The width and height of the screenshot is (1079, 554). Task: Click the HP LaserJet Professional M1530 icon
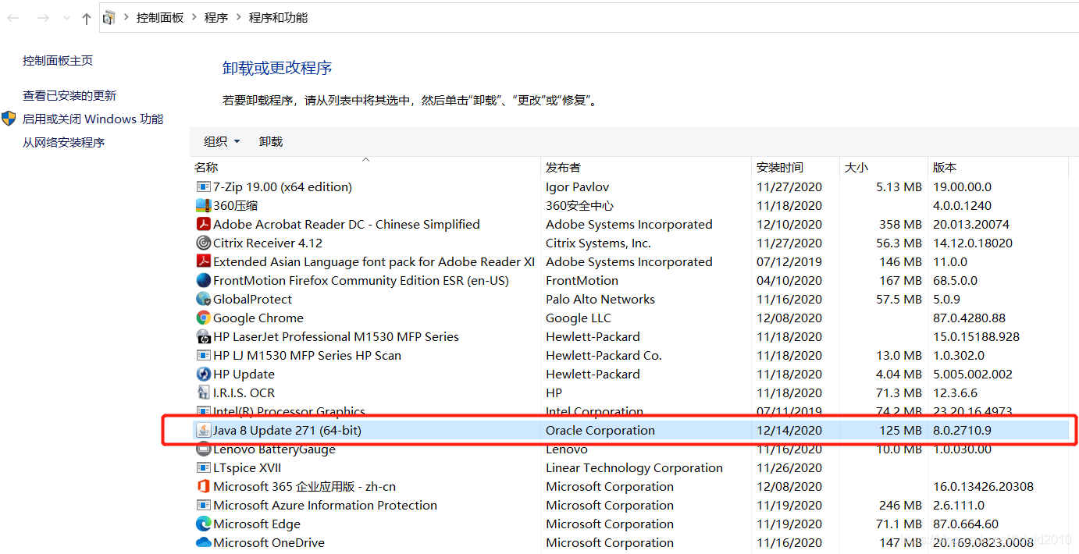click(203, 337)
